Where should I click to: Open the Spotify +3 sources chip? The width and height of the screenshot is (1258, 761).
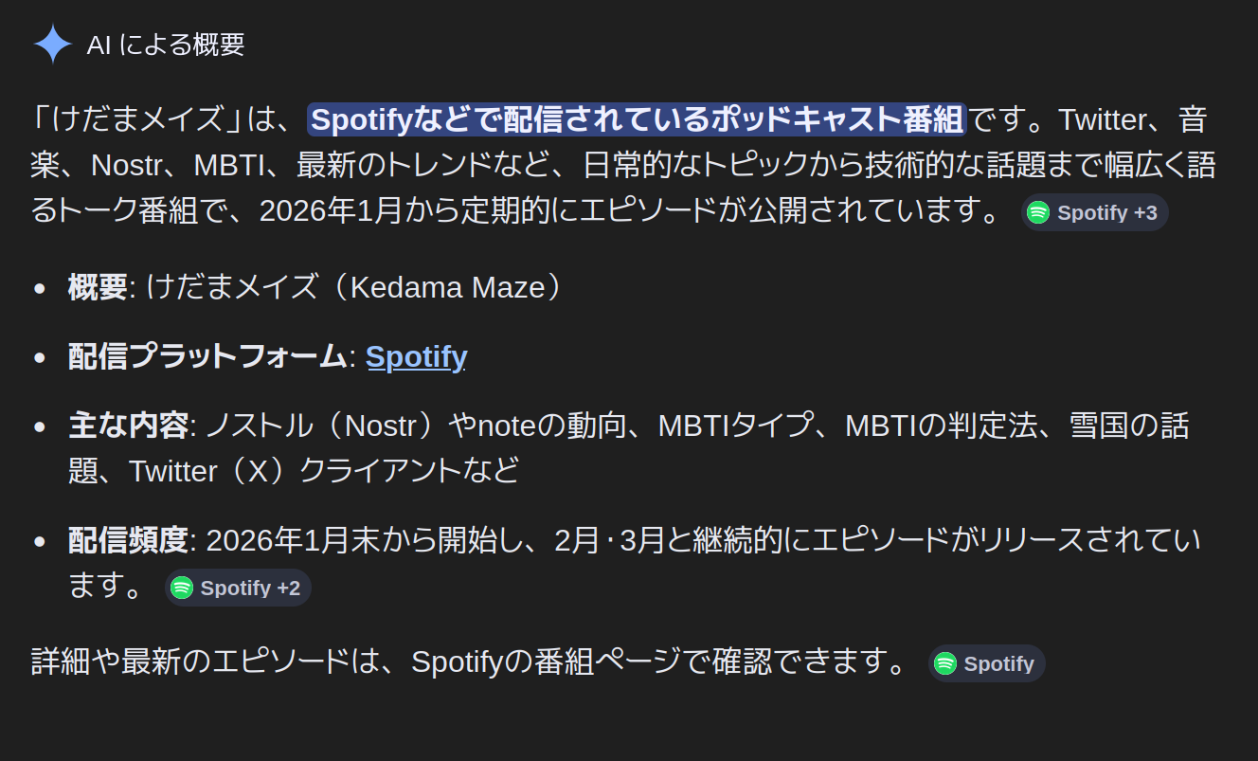[x=1094, y=212]
